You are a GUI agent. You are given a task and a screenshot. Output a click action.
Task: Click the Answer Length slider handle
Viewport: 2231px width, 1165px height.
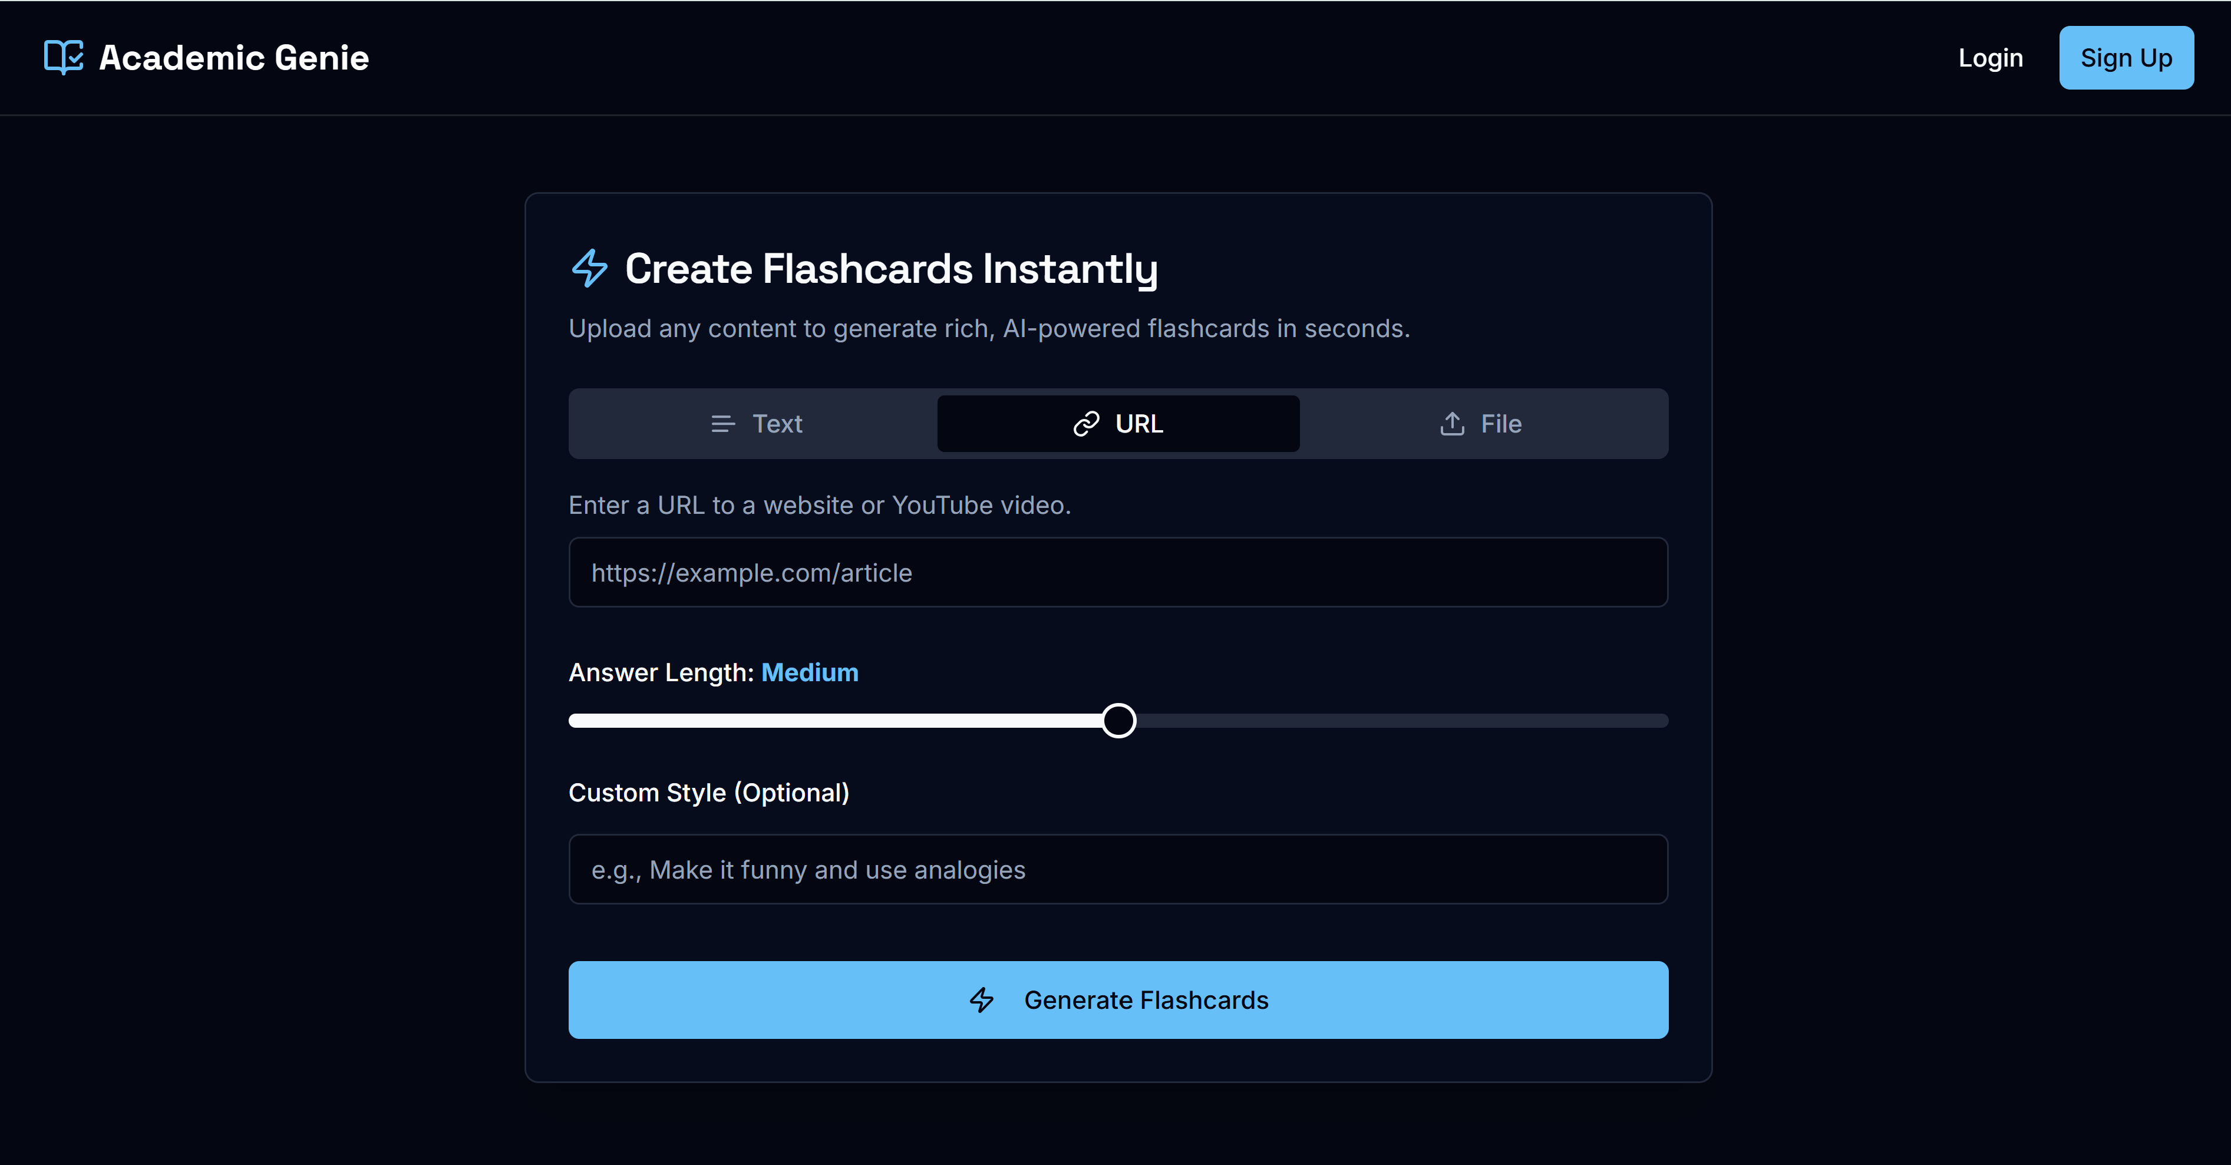click(x=1119, y=721)
